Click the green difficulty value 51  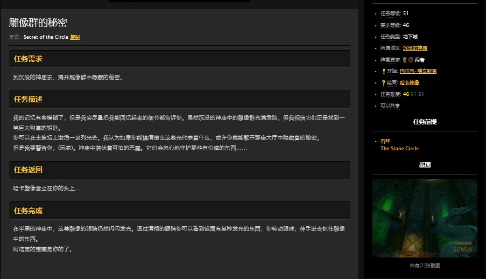[x=413, y=94]
